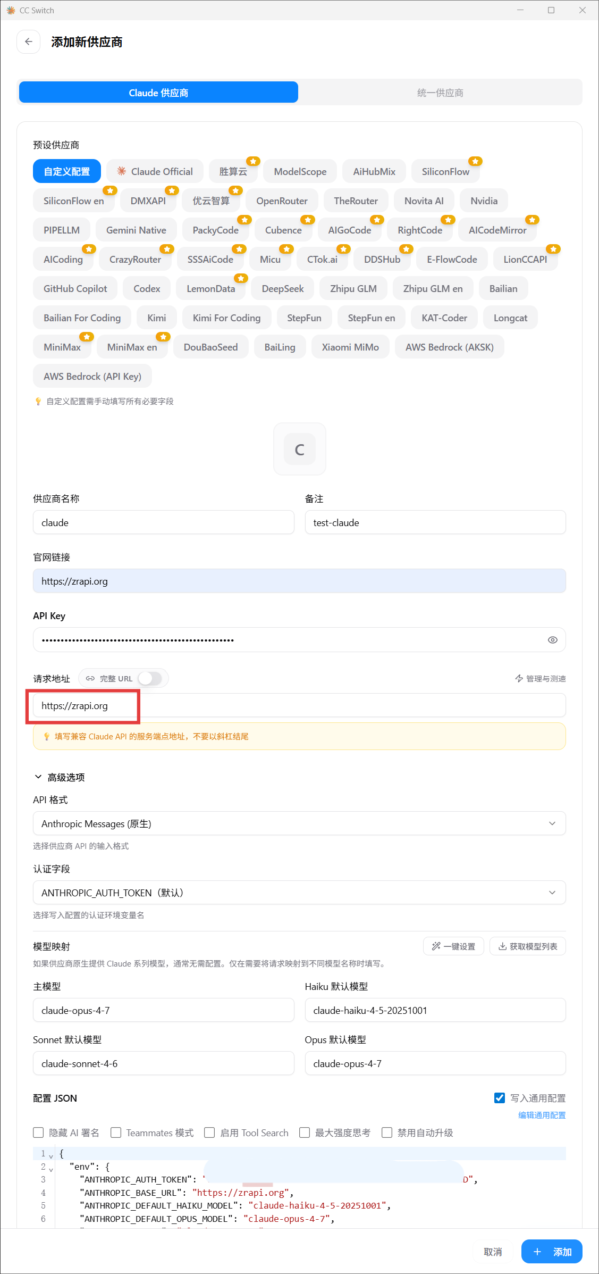The height and width of the screenshot is (1274, 599).
Task: Choose the Longcat preset
Action: (x=510, y=318)
